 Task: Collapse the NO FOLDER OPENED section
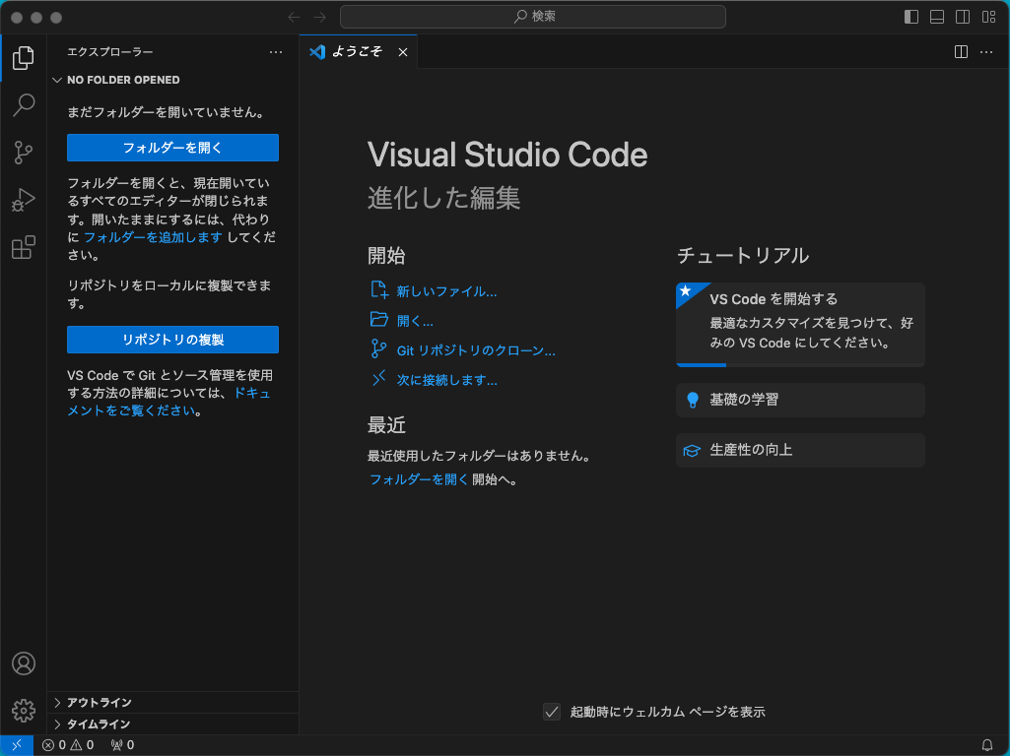point(122,80)
